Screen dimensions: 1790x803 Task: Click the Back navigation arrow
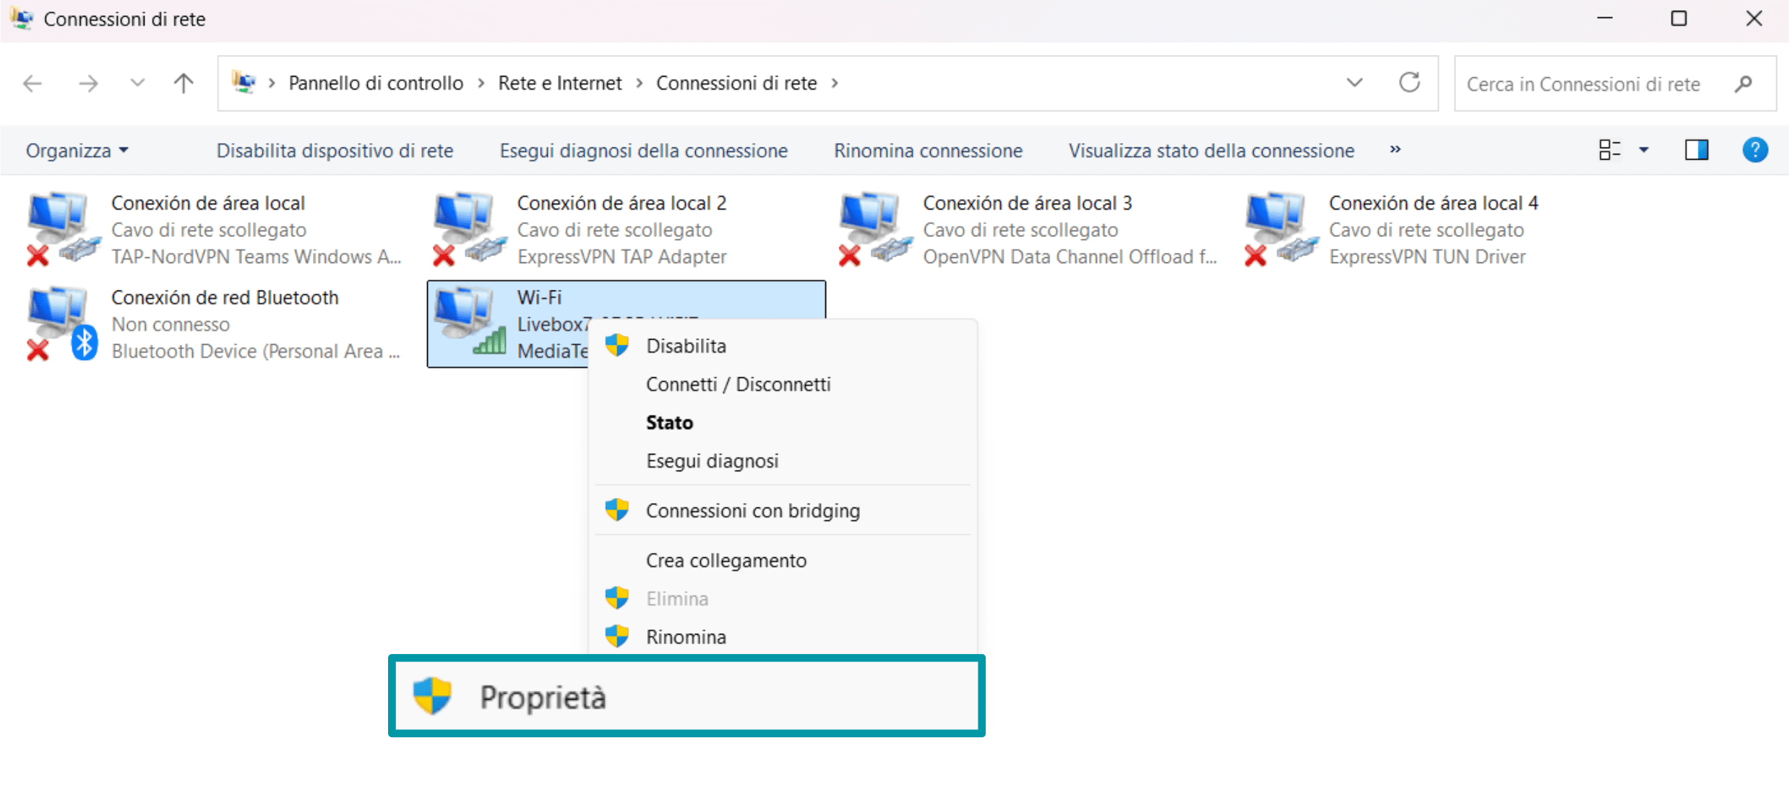point(33,84)
